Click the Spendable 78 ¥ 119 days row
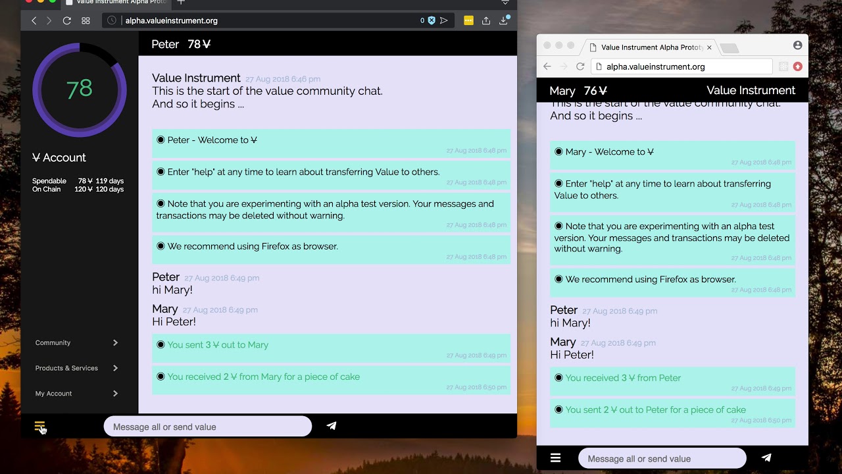This screenshot has height=474, width=842. click(x=78, y=181)
